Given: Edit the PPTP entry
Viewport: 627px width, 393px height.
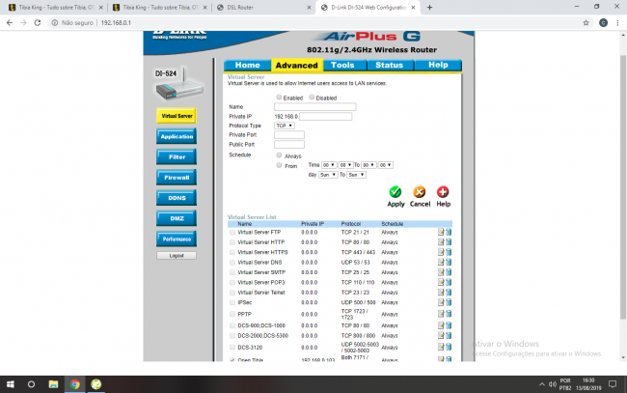Looking at the screenshot, I should point(441,314).
